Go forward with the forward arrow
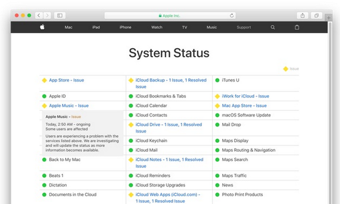The height and width of the screenshot is (204, 340). click(x=47, y=15)
